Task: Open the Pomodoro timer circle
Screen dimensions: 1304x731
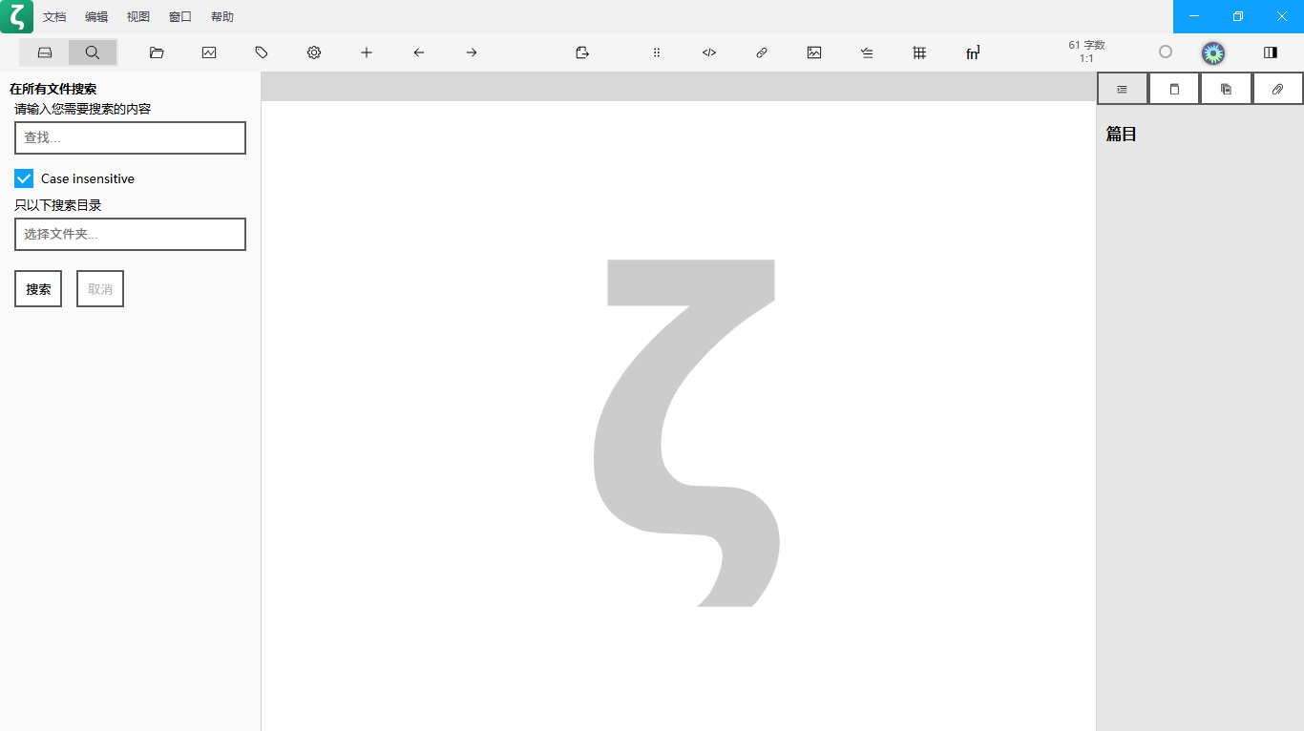Action: tap(1166, 52)
